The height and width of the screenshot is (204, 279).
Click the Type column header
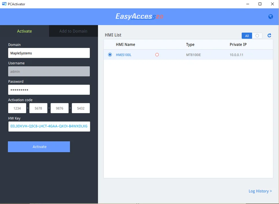tap(190, 45)
